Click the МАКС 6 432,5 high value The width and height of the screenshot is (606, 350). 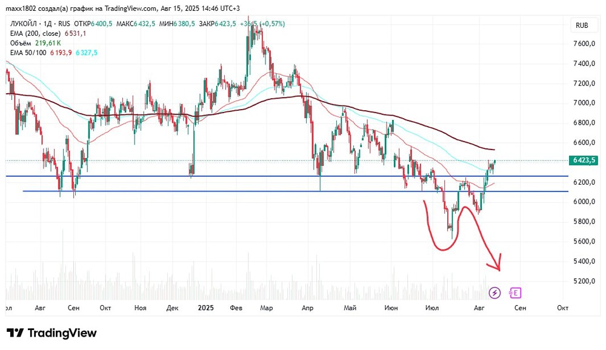tap(136, 24)
